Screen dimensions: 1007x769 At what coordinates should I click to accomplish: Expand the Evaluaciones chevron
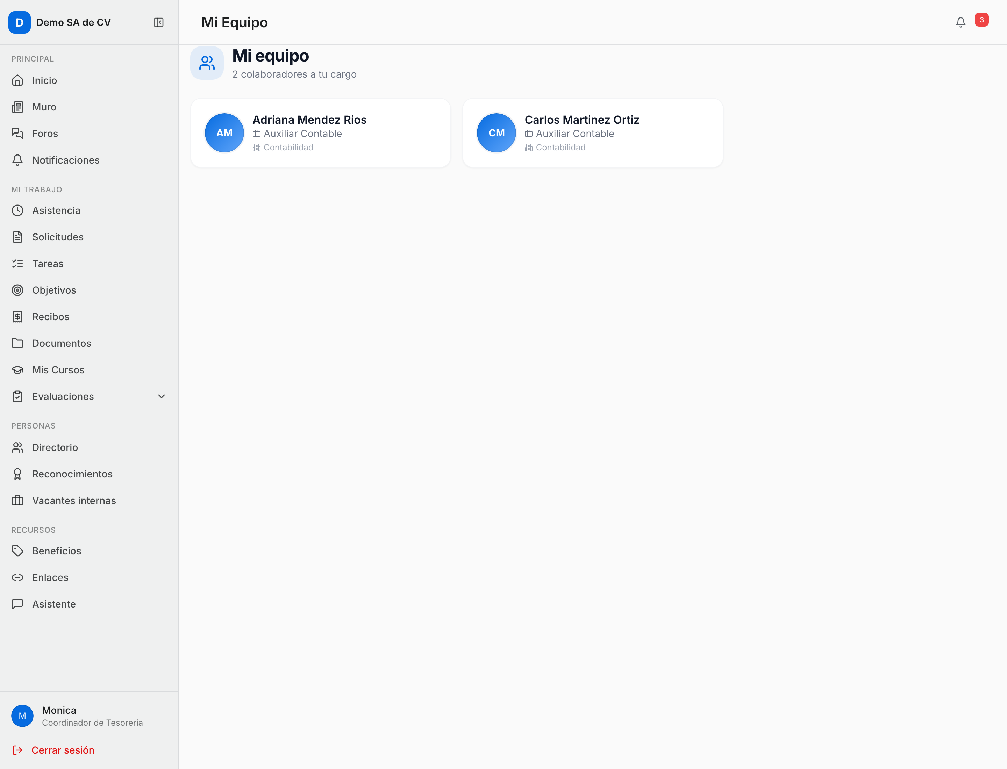[161, 396]
